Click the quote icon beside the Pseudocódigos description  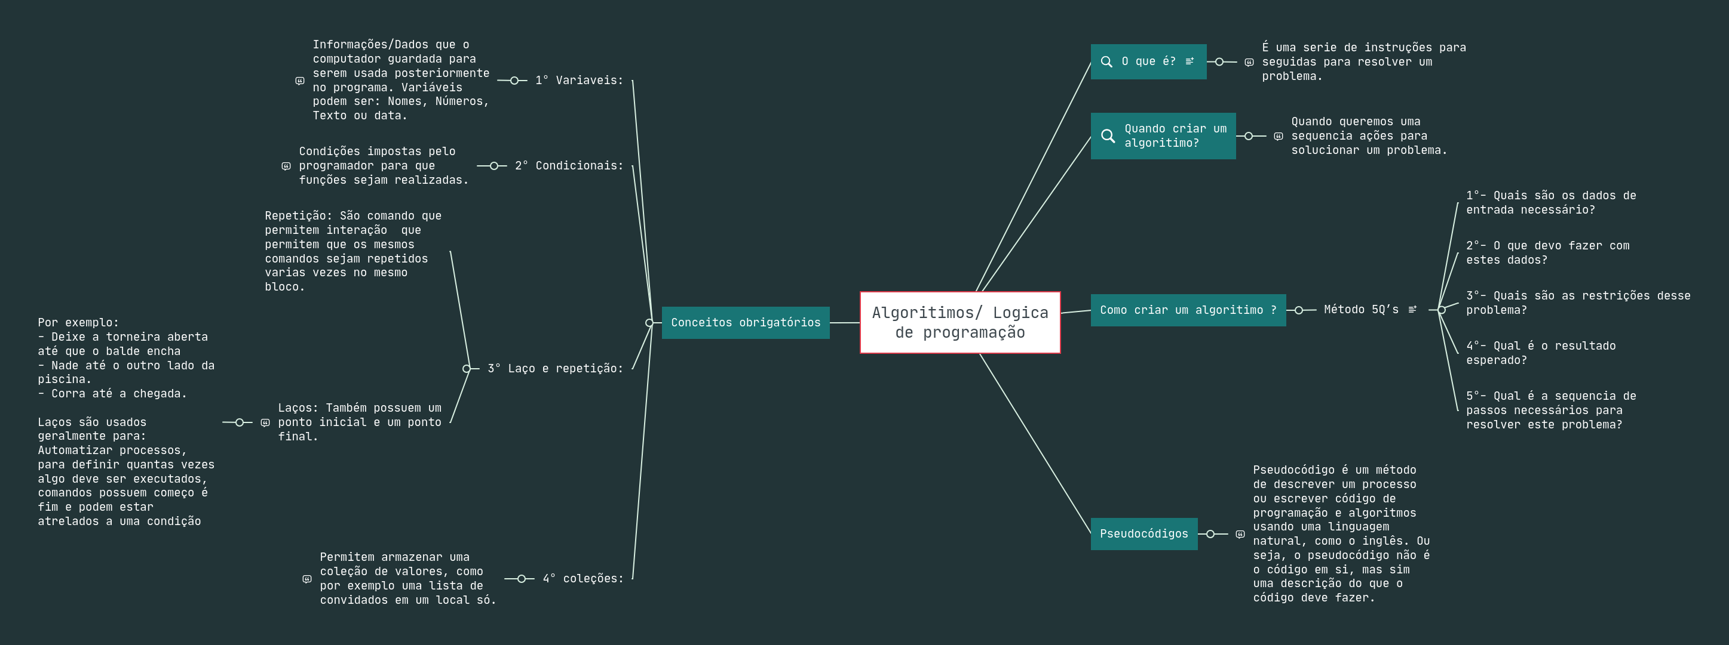pyautogui.click(x=1241, y=535)
